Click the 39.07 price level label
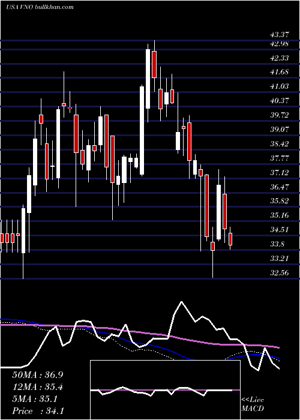Screen dimensions: 300x420 click(280, 130)
